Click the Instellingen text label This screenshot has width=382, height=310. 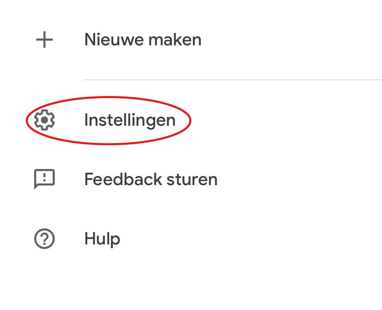coord(130,120)
